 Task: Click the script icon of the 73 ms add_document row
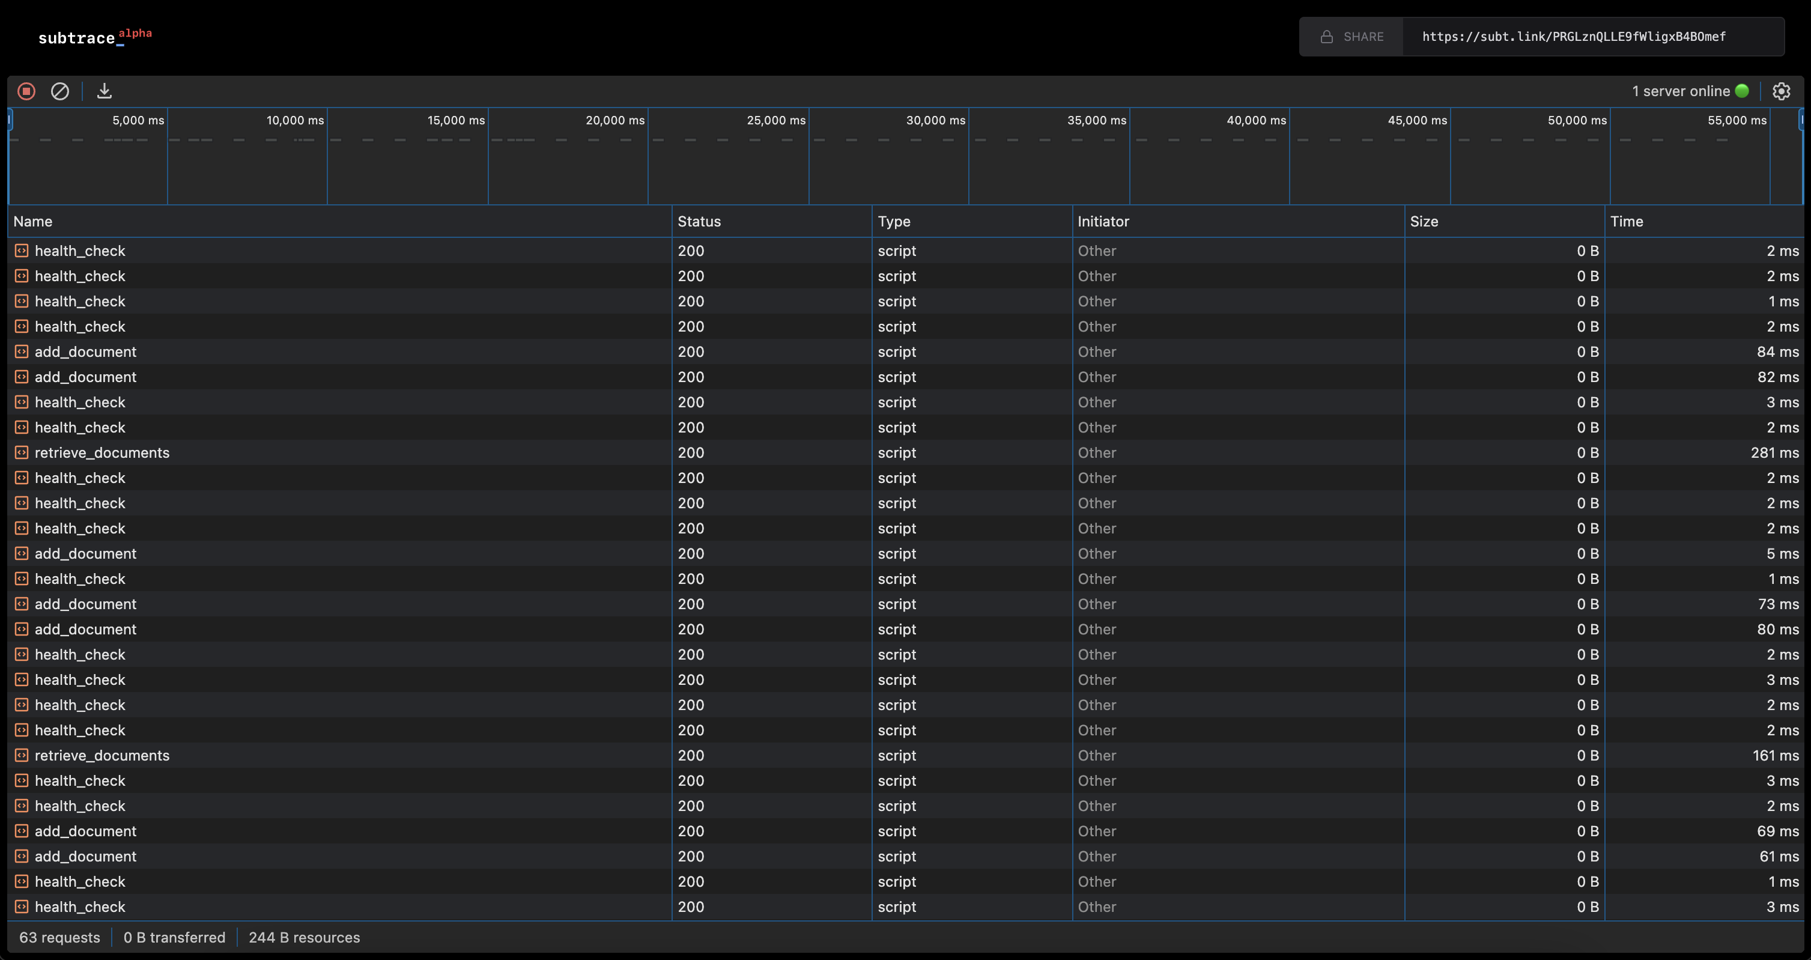[x=22, y=604]
